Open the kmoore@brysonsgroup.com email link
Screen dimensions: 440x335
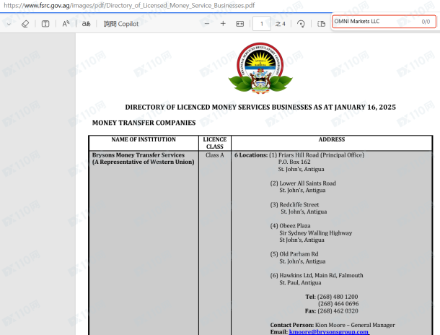click(329, 332)
